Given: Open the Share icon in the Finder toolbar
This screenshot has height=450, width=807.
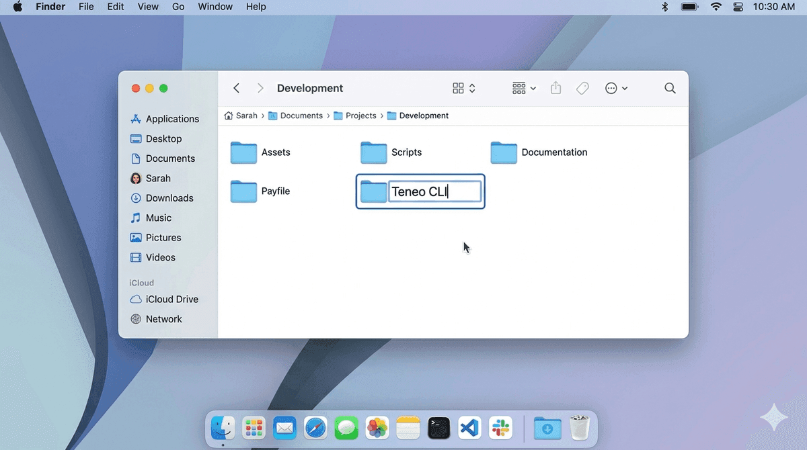Looking at the screenshot, I should coord(555,88).
